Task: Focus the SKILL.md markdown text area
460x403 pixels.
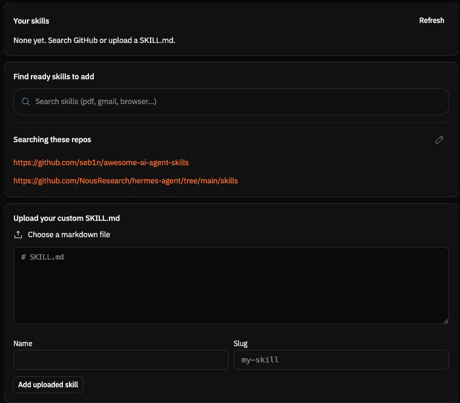Action: 231,286
